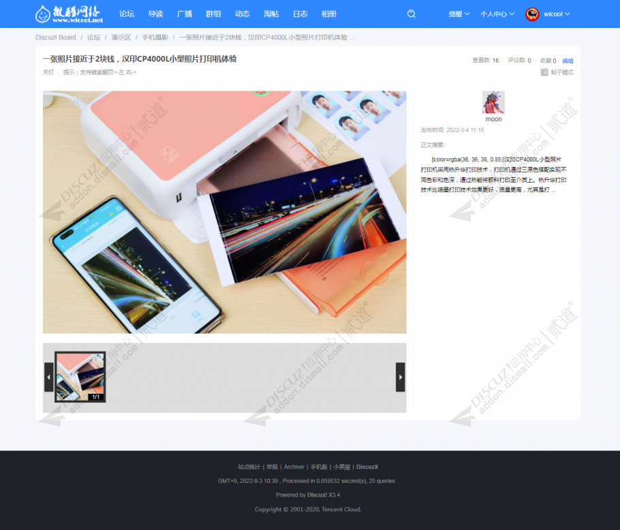Click the 手机摄影 breadcrumb link
620x530 pixels.
click(155, 37)
